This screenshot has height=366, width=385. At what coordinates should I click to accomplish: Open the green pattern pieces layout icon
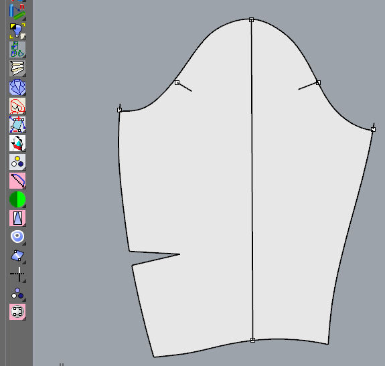[17, 50]
